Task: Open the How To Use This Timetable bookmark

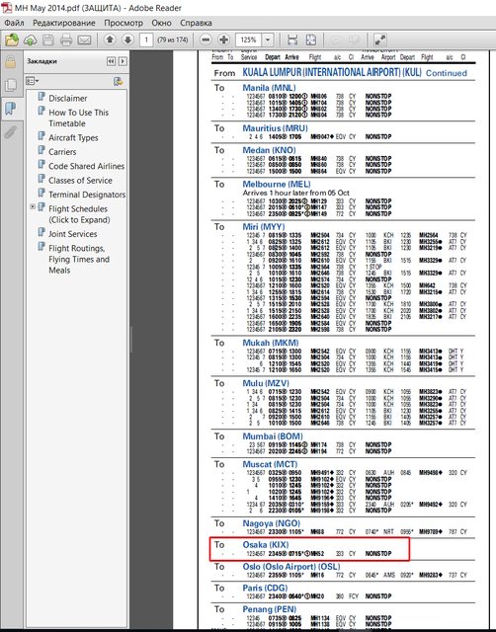Action: 79,118
